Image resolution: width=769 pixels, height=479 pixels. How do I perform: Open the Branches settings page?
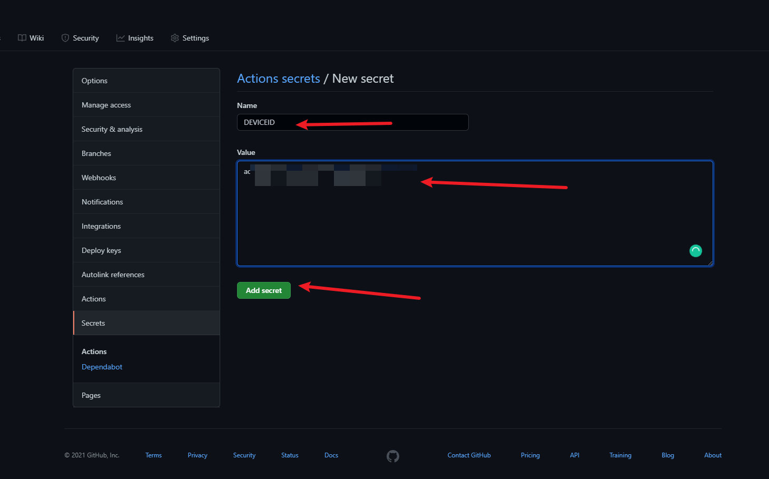pyautogui.click(x=96, y=153)
